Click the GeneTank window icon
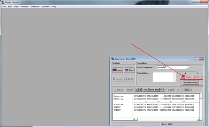 [x=113, y=59]
